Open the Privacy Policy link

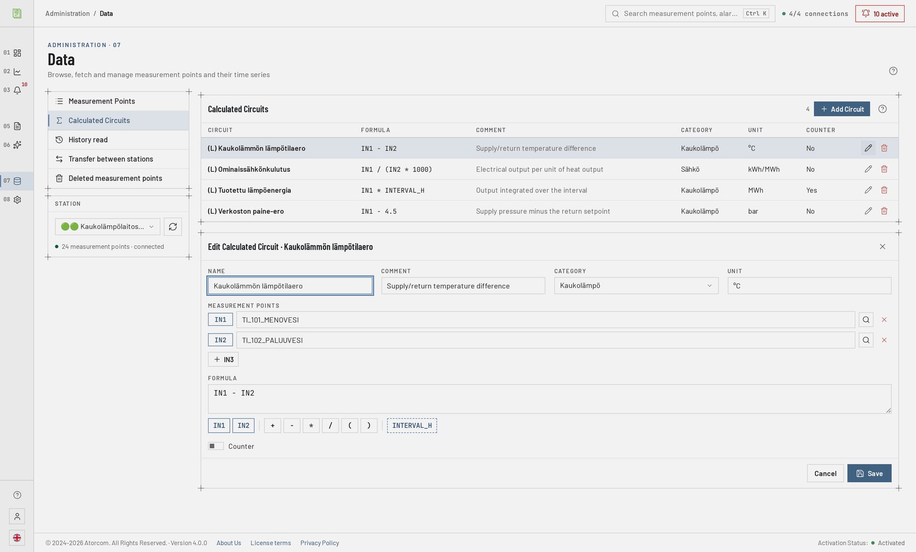tap(320, 543)
